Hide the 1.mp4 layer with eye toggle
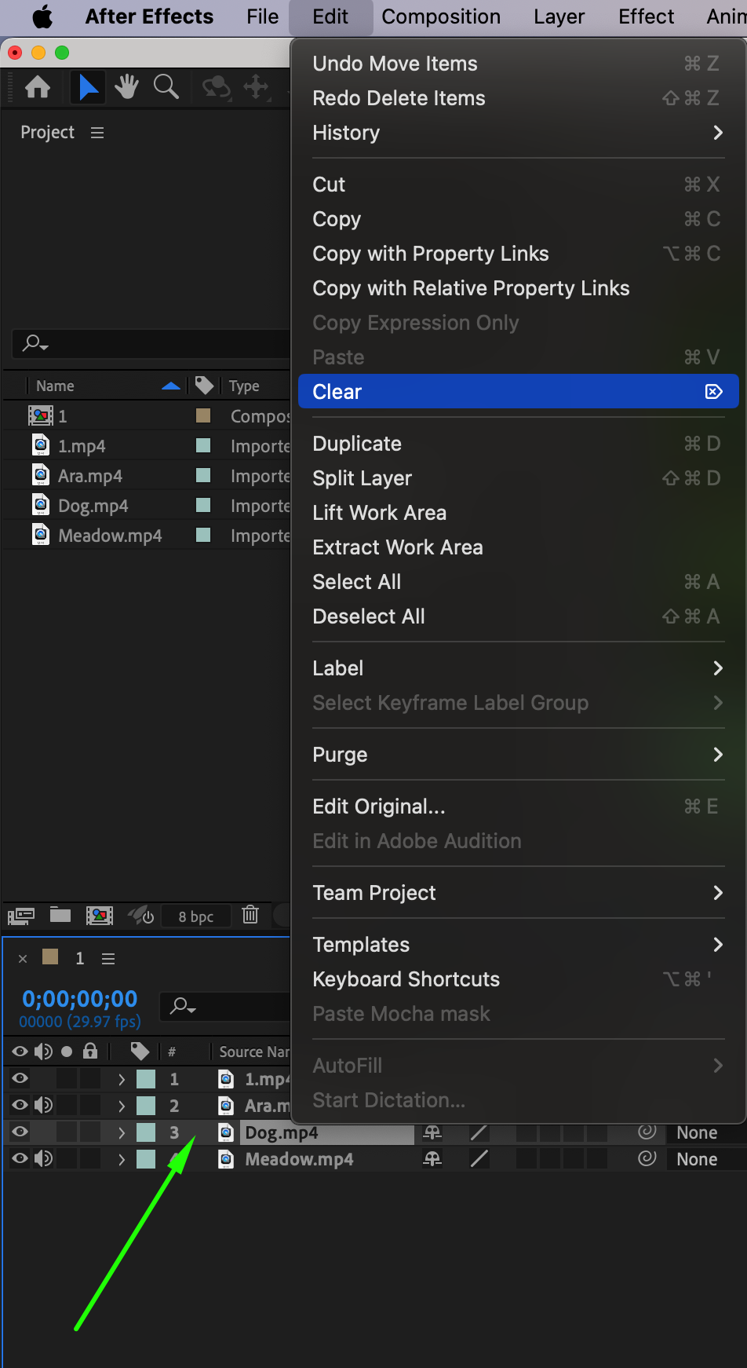This screenshot has height=1368, width=747. click(20, 1078)
